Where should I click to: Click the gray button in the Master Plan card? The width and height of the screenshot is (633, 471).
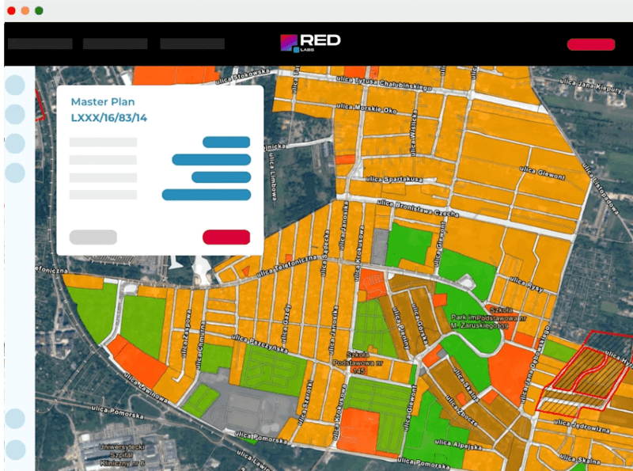tap(93, 237)
